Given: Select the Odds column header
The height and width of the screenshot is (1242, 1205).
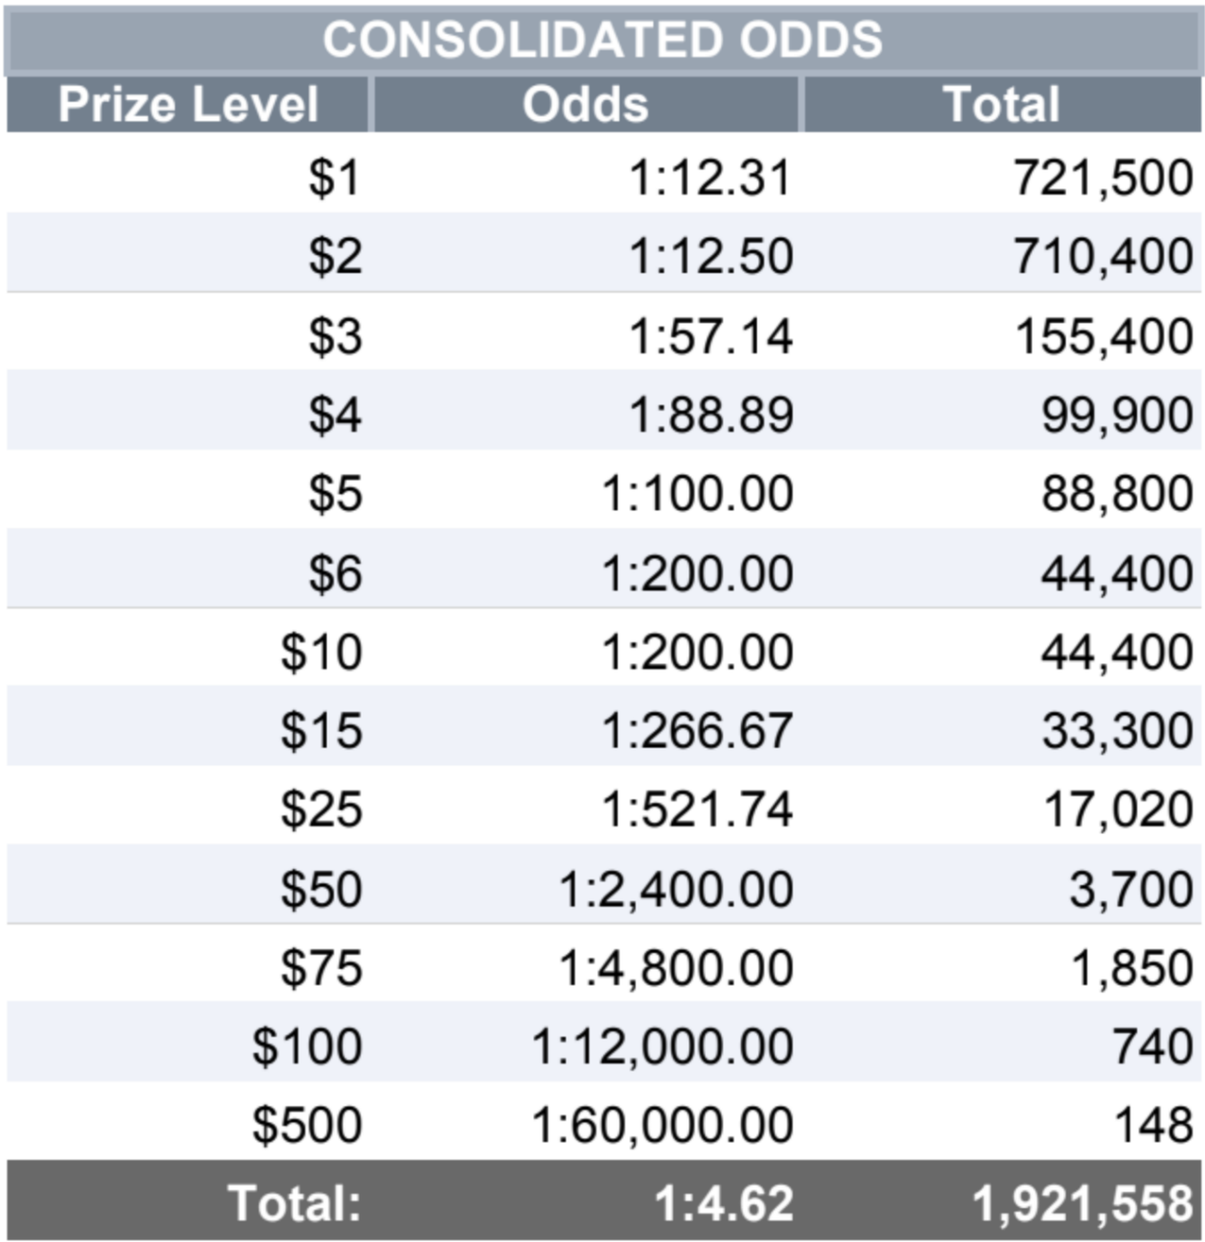Looking at the screenshot, I should (x=586, y=105).
